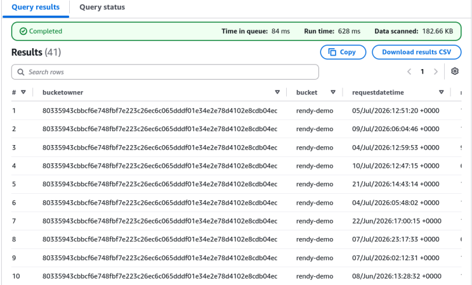The height and width of the screenshot is (285, 472).
Task: Click the bucketowner value in row 1
Action: 160,111
